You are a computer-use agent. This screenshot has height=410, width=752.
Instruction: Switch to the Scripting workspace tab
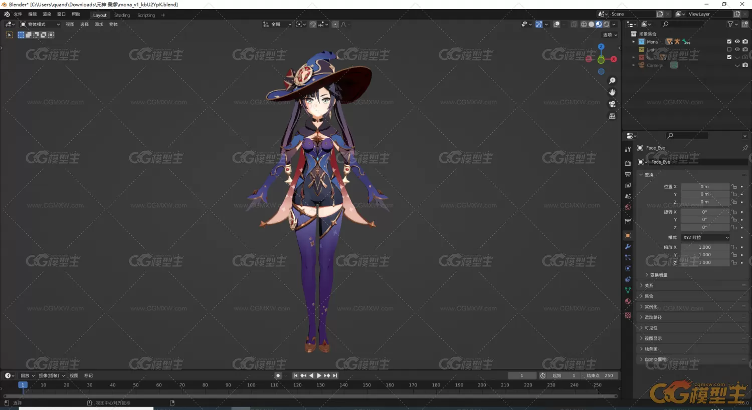[146, 15]
